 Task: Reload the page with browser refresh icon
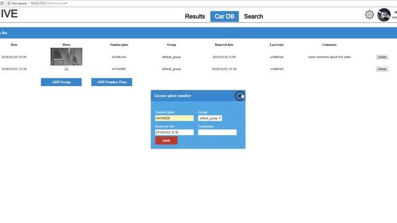tap(2, 3)
